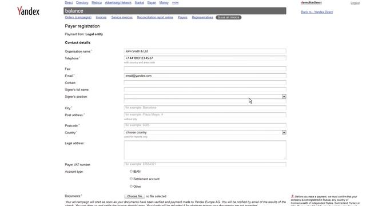Focus the Fax input field
The image size is (366, 206).
(x=205, y=69)
